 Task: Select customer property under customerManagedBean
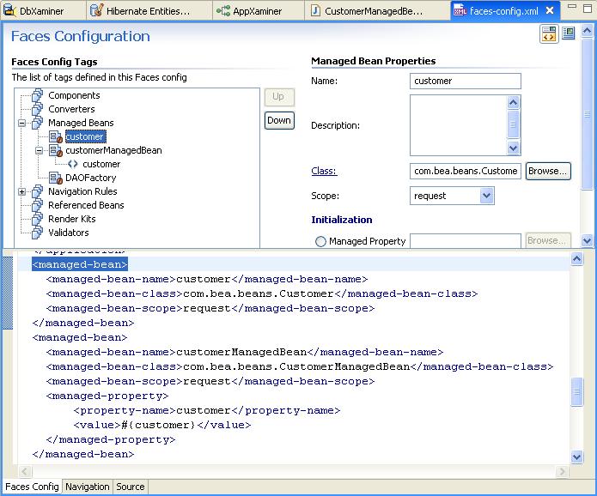tap(101, 164)
